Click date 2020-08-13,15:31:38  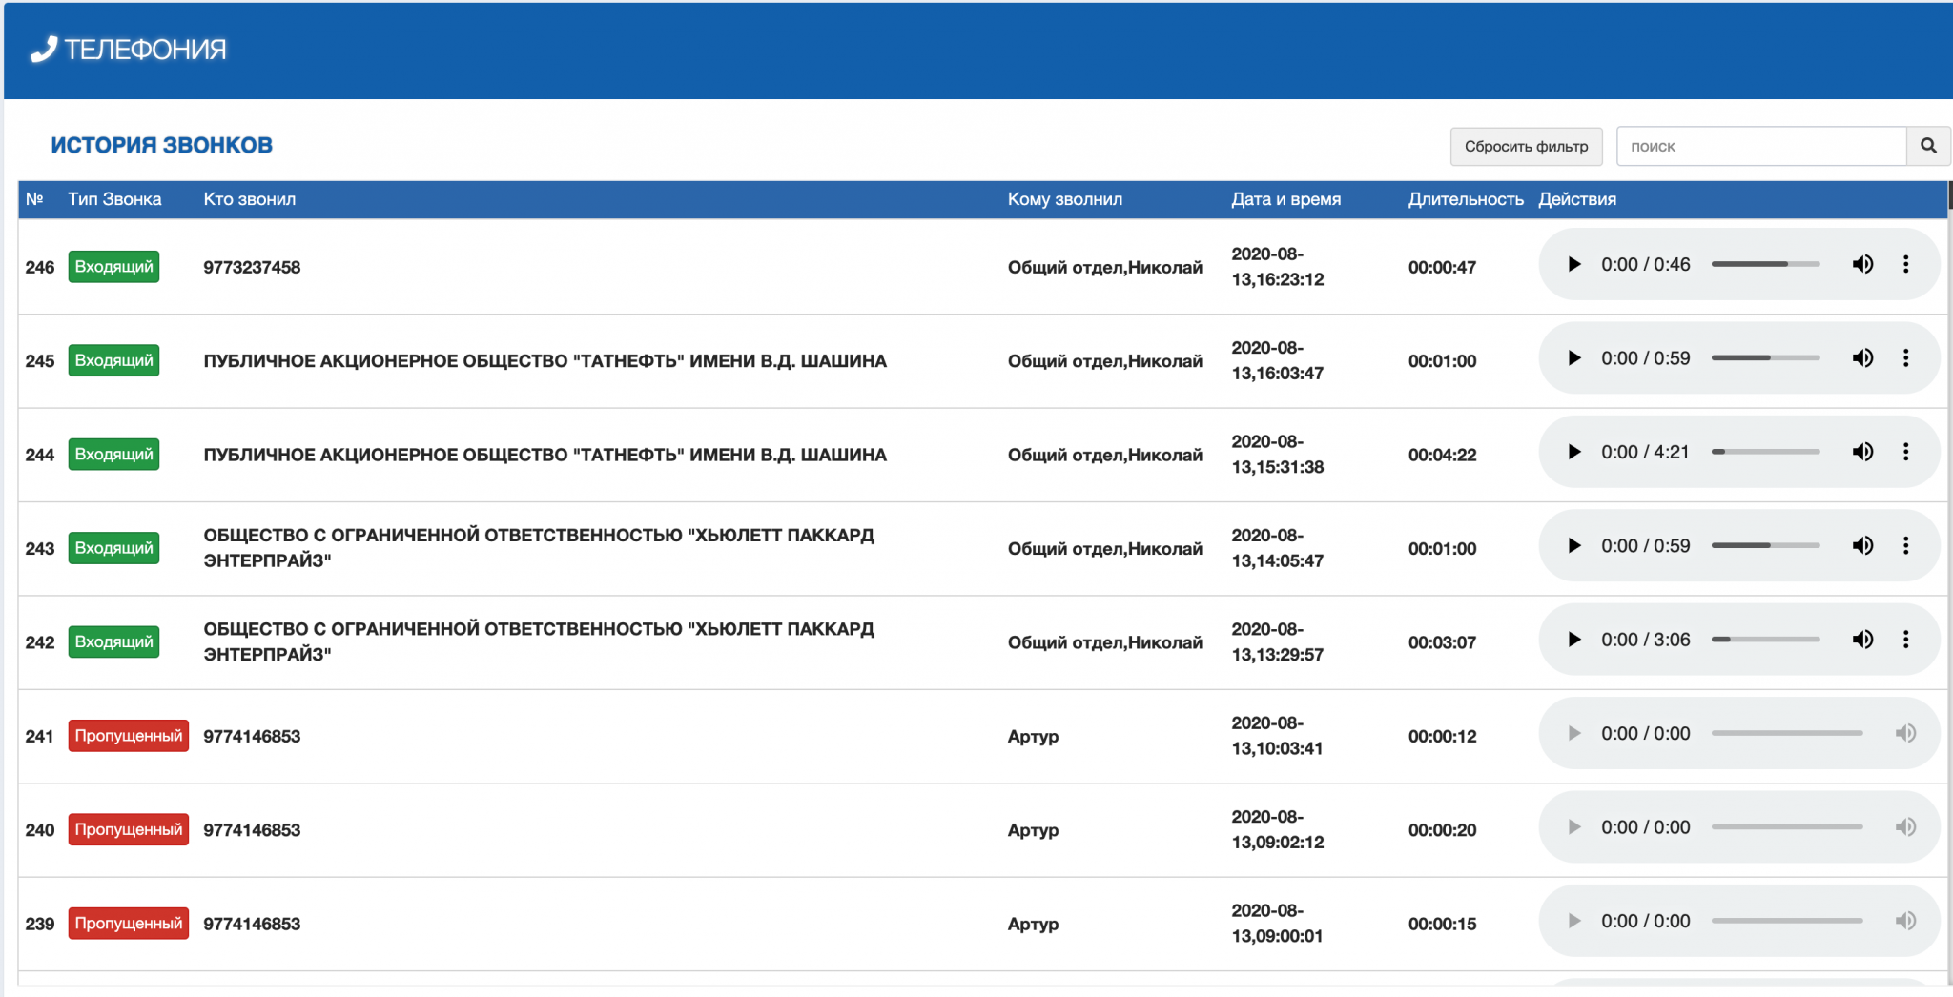(1277, 455)
